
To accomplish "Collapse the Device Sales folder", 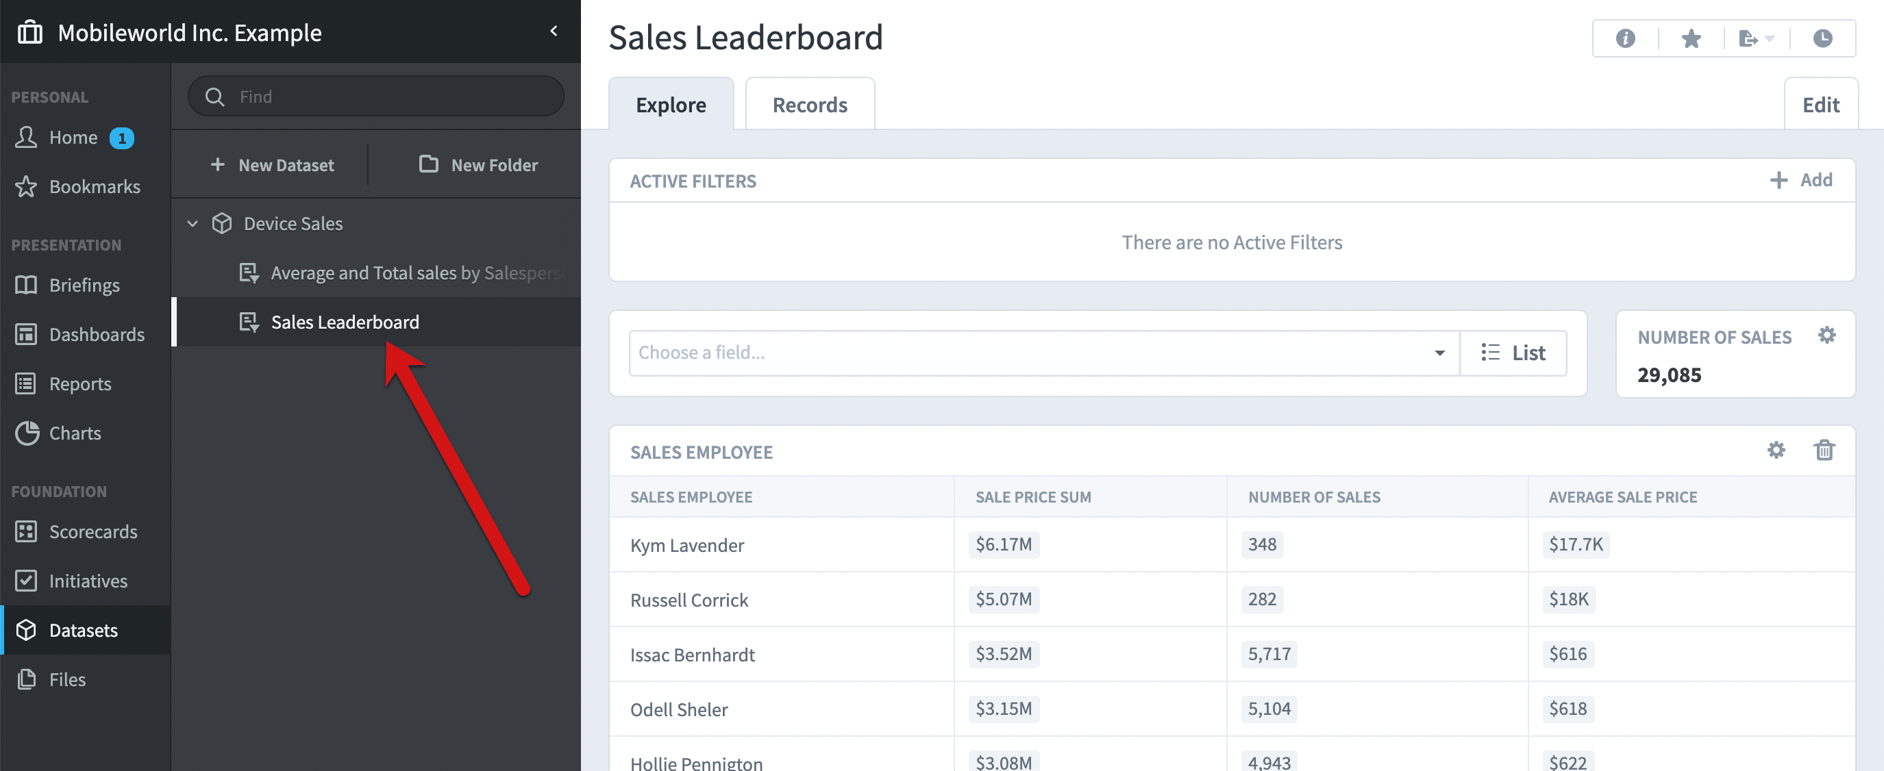I will pyautogui.click(x=193, y=224).
